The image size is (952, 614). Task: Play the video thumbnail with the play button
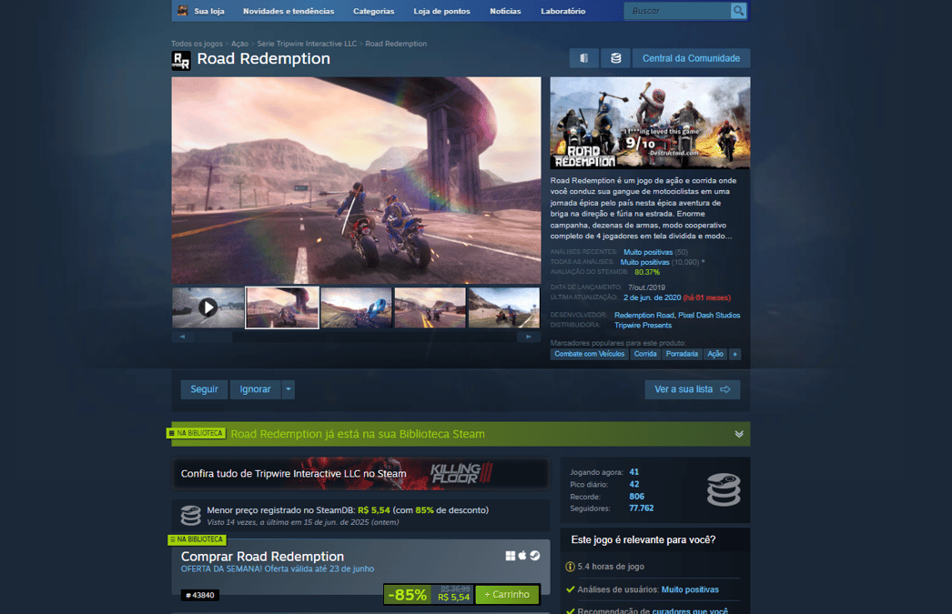coord(208,307)
